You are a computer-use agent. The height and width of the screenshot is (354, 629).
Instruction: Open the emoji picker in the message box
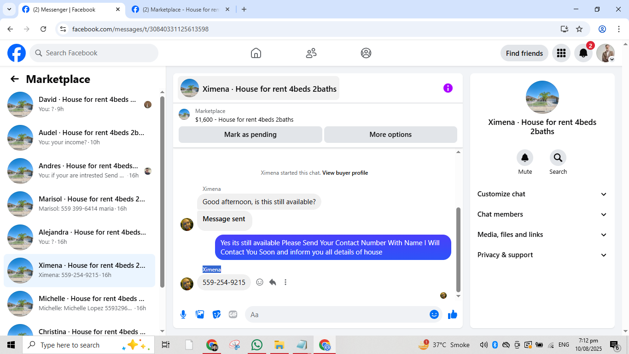tap(434, 314)
